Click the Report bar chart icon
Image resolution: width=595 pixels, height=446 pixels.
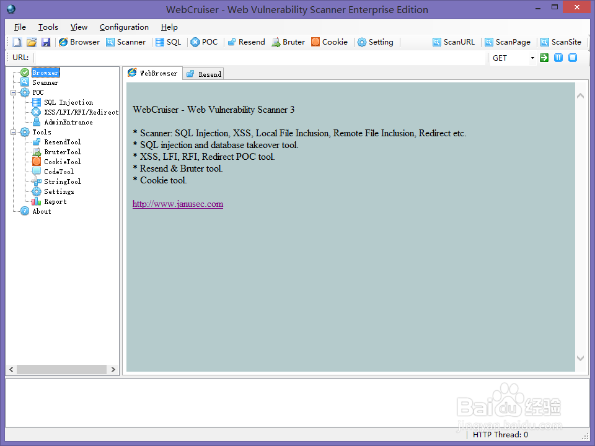tap(37, 201)
